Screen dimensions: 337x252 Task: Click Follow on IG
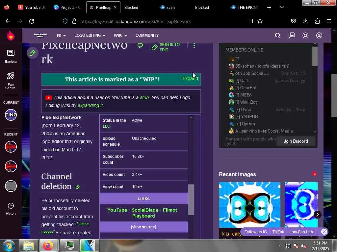click(x=255, y=232)
